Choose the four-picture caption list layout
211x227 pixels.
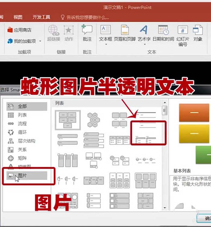pos(119,120)
